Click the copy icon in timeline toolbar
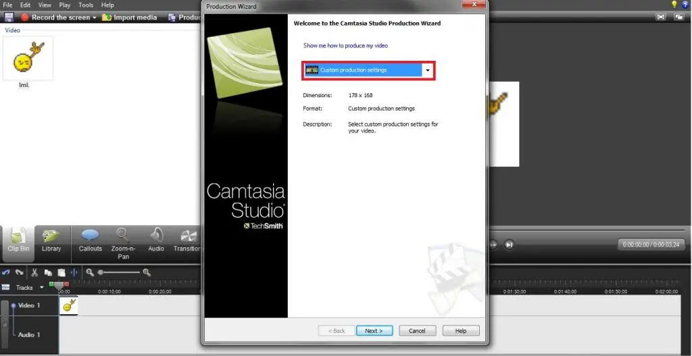The height and width of the screenshot is (356, 692). point(48,273)
